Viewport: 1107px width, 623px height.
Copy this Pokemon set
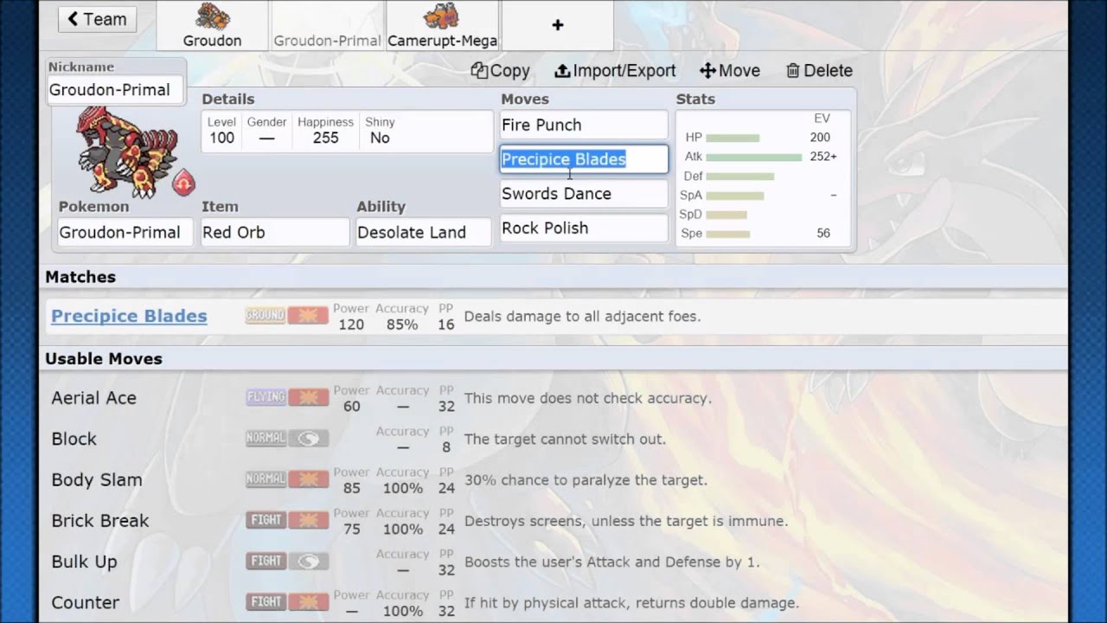click(500, 71)
